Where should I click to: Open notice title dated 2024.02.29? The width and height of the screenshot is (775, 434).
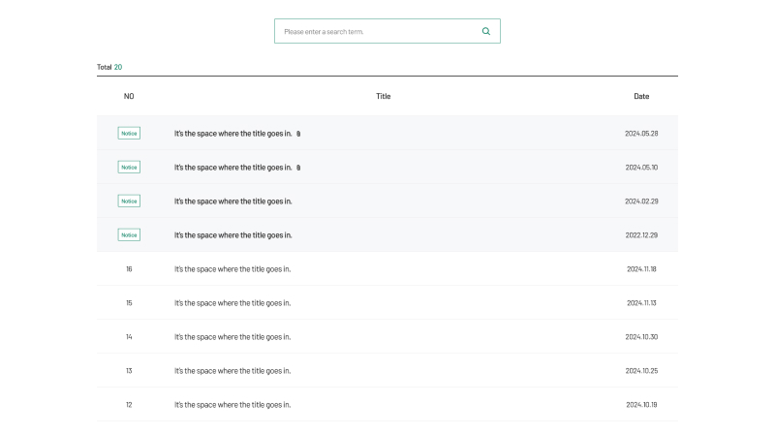tap(232, 201)
